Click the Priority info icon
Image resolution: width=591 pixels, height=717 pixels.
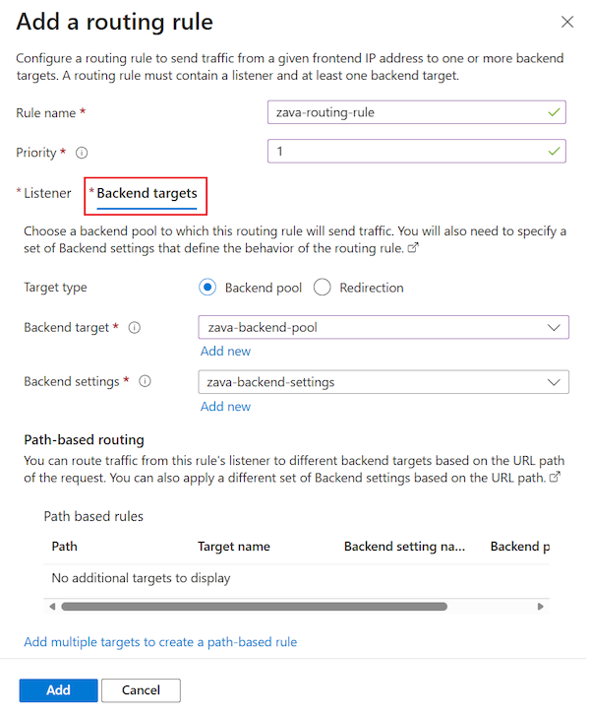coord(82,153)
